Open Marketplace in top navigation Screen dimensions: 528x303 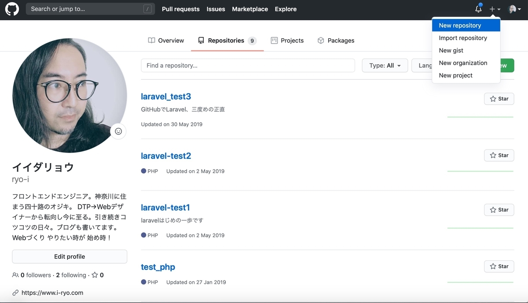(250, 9)
